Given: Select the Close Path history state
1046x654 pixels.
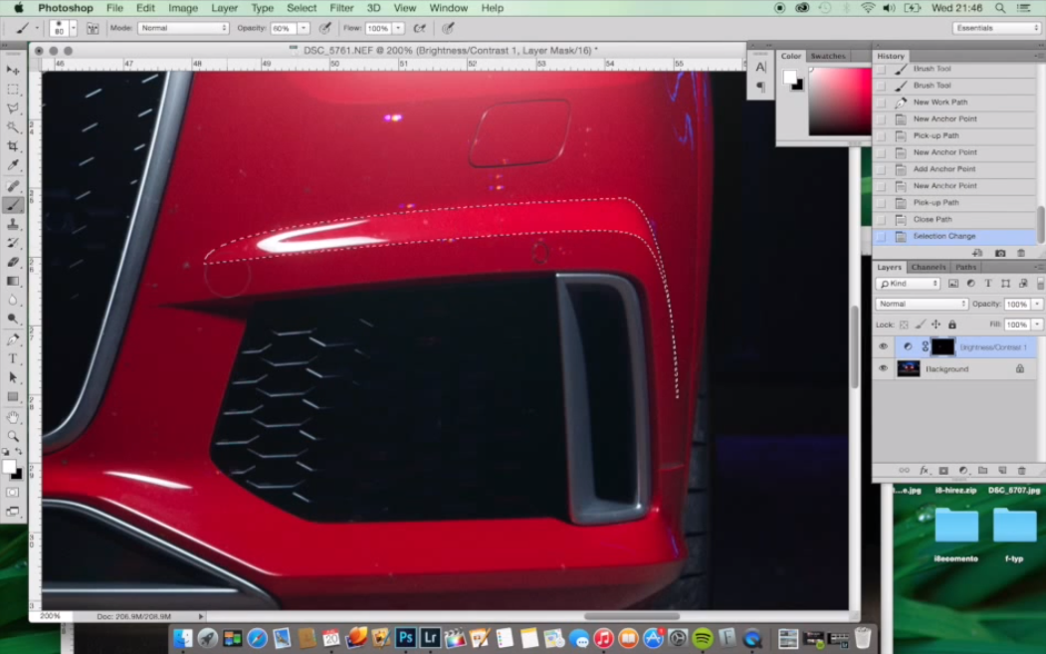Looking at the screenshot, I should point(933,219).
